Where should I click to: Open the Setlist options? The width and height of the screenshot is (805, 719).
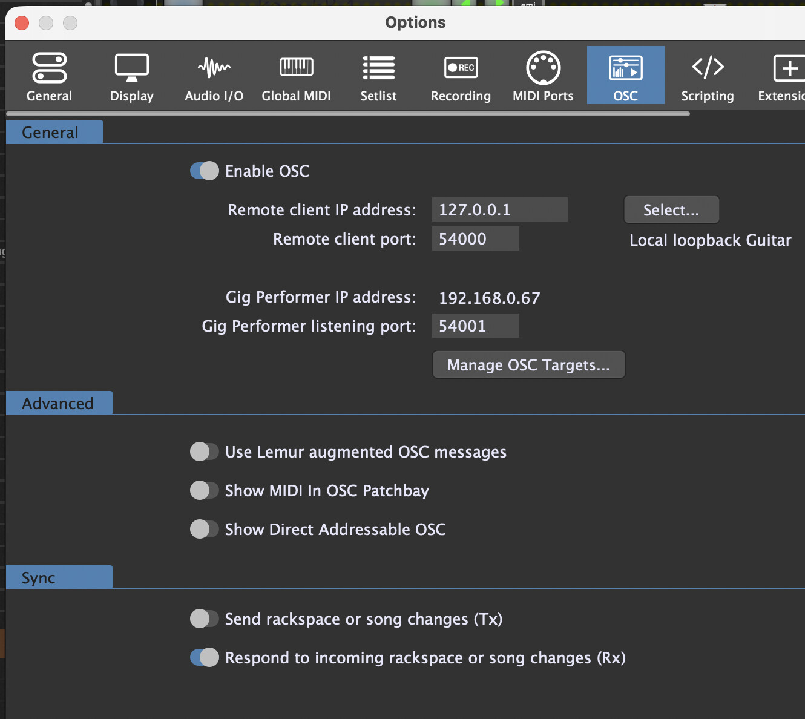point(378,76)
